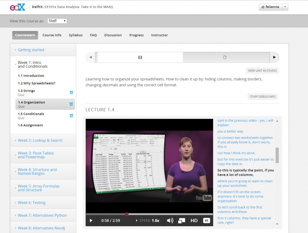
Task: Click the video progress slider handle
Action: click(127, 214)
